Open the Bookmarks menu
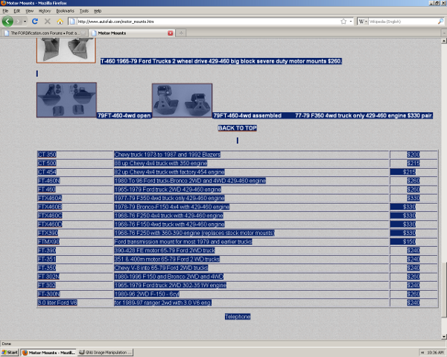 [x=65, y=11]
